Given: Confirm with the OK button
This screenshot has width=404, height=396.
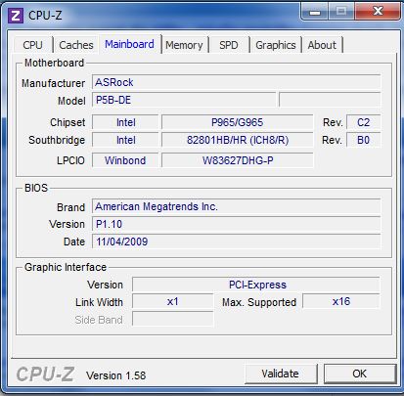Looking at the screenshot, I should tap(359, 374).
